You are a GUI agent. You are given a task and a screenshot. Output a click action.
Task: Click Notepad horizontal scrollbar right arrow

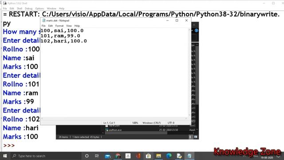[x=186, y=119]
